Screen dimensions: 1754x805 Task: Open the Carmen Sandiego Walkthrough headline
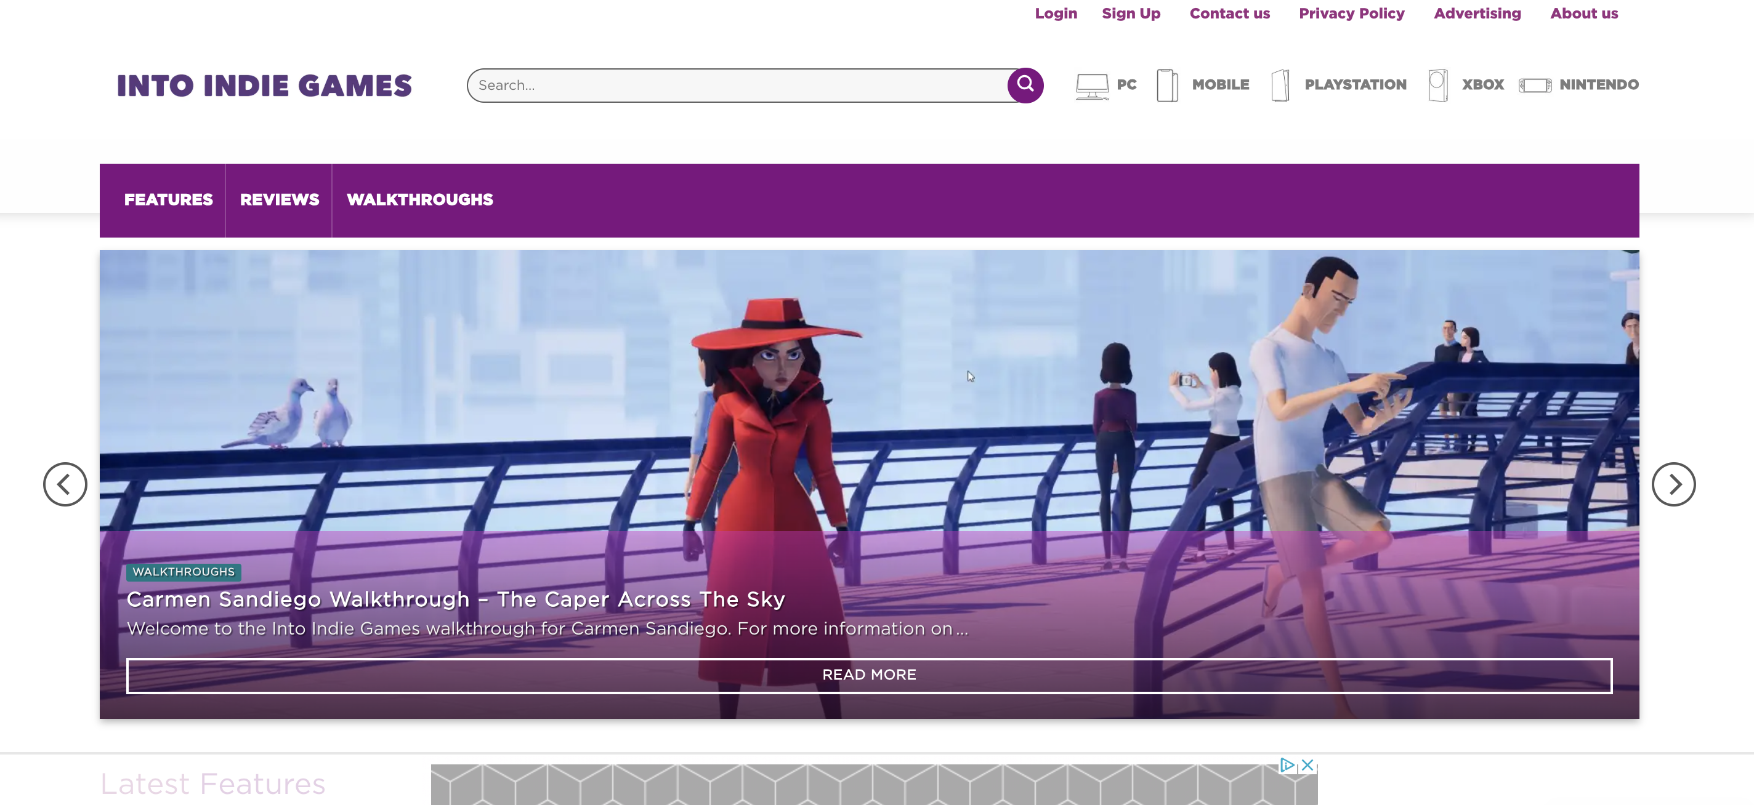point(456,599)
